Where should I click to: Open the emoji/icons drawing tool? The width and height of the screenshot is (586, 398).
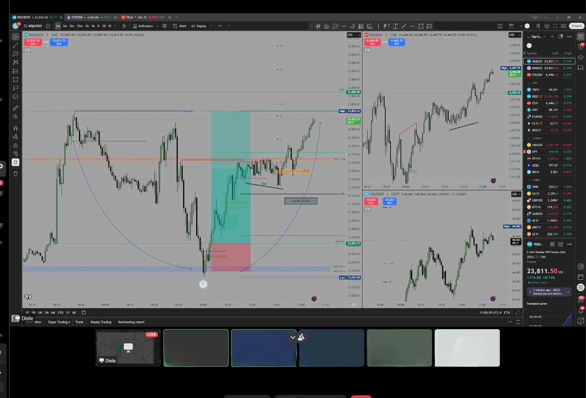click(16, 97)
